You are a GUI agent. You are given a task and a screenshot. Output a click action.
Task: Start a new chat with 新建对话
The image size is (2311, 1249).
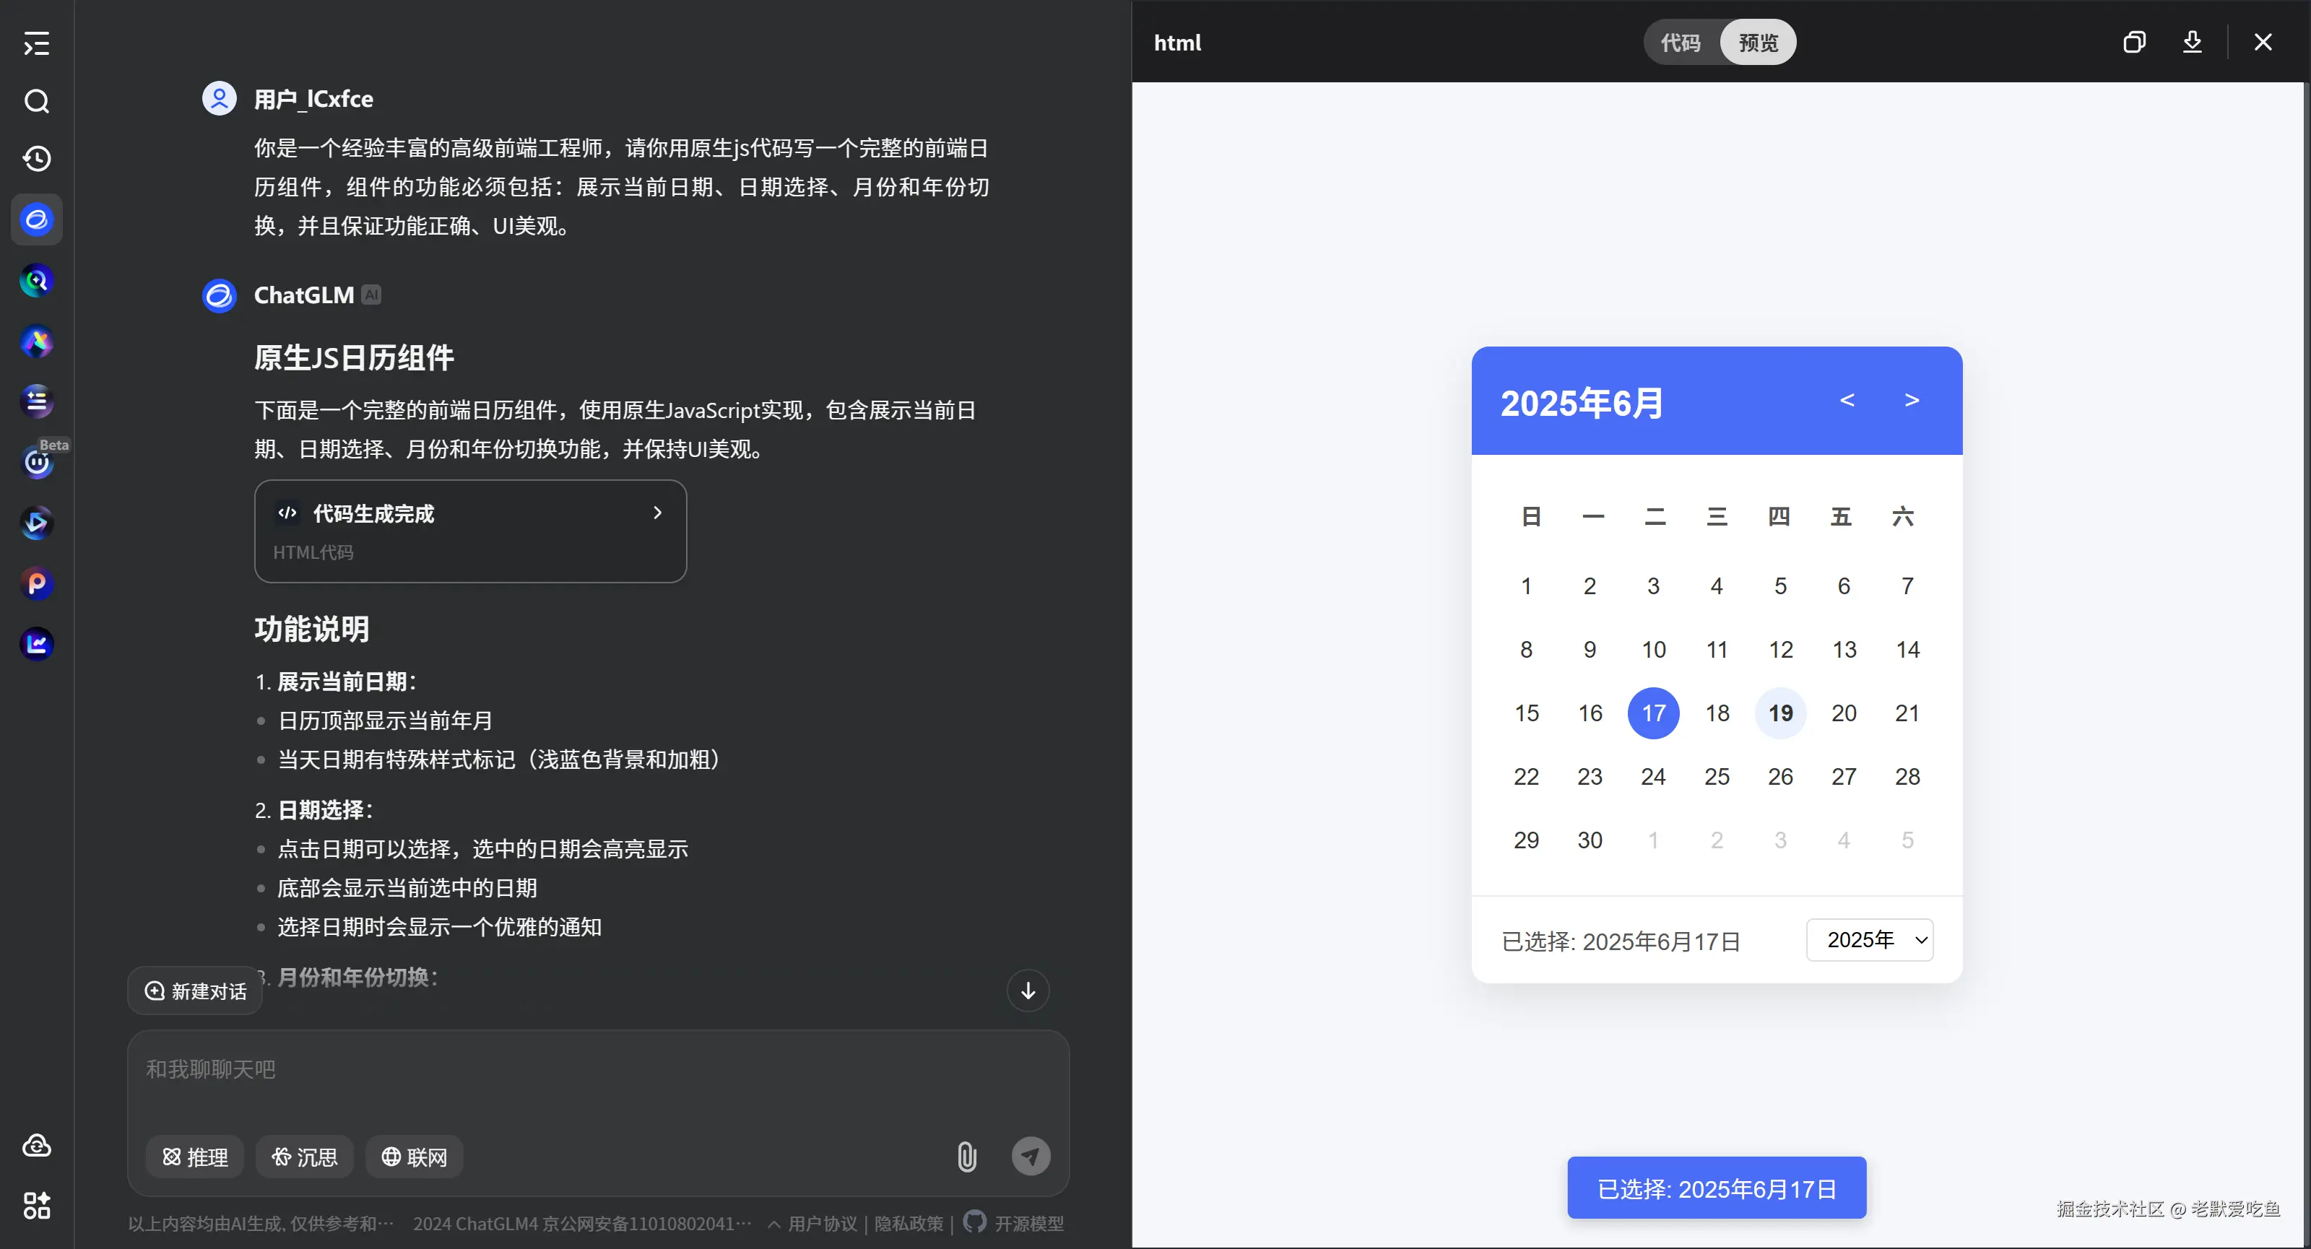pyautogui.click(x=196, y=991)
